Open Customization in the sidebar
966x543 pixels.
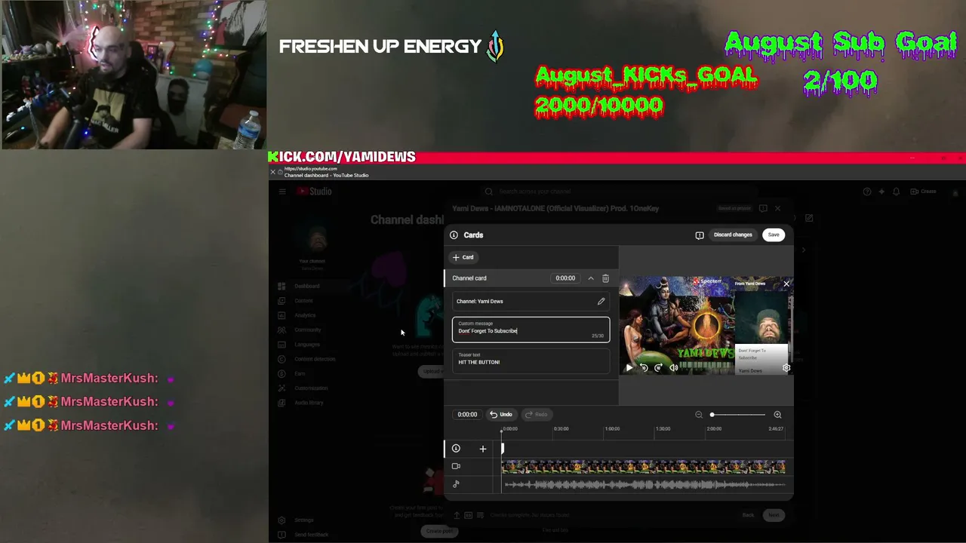tap(312, 388)
